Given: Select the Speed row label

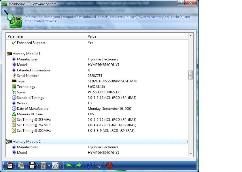Looking at the screenshot, I should (x=21, y=92).
